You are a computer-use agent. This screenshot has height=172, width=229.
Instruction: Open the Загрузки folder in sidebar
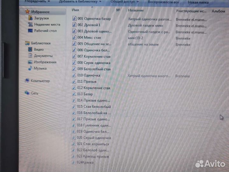tap(41, 18)
